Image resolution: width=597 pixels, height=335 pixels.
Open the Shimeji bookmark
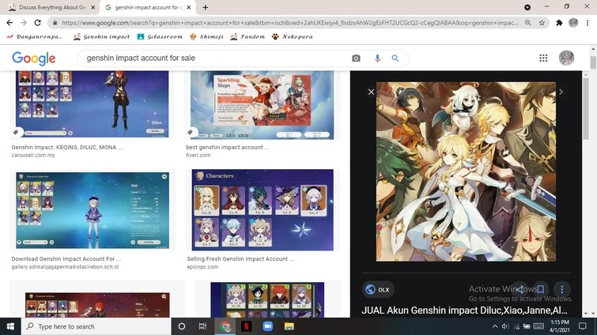click(x=206, y=36)
